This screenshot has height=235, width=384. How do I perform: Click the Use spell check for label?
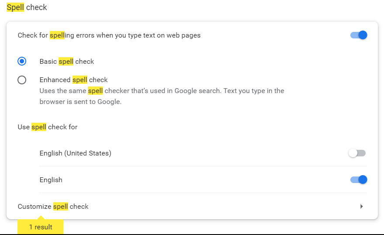(x=48, y=127)
